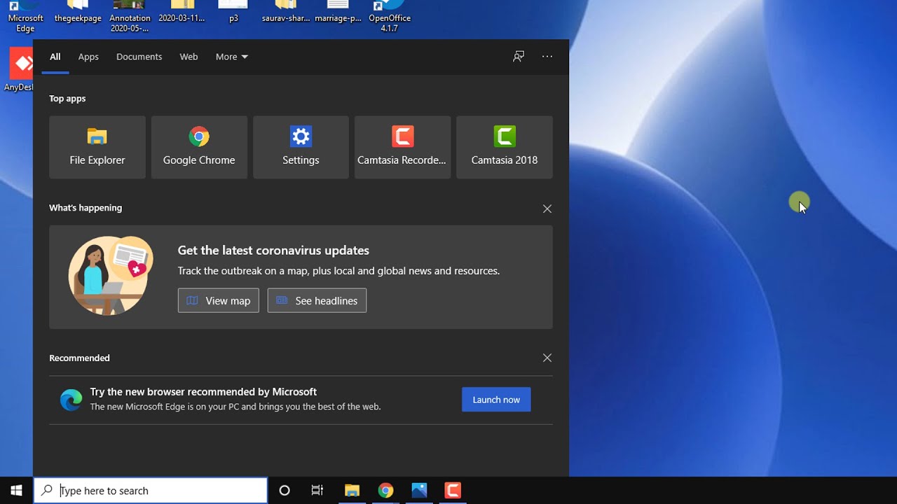Dismiss the What's happening section
The height and width of the screenshot is (504, 897).
547,209
